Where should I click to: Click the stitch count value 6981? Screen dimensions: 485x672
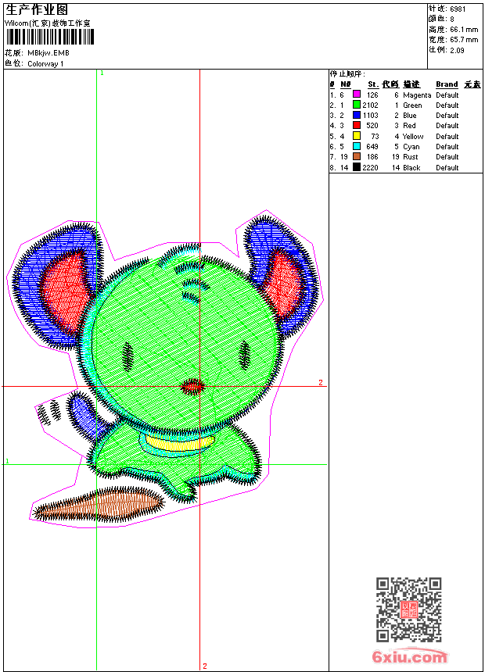tap(458, 9)
